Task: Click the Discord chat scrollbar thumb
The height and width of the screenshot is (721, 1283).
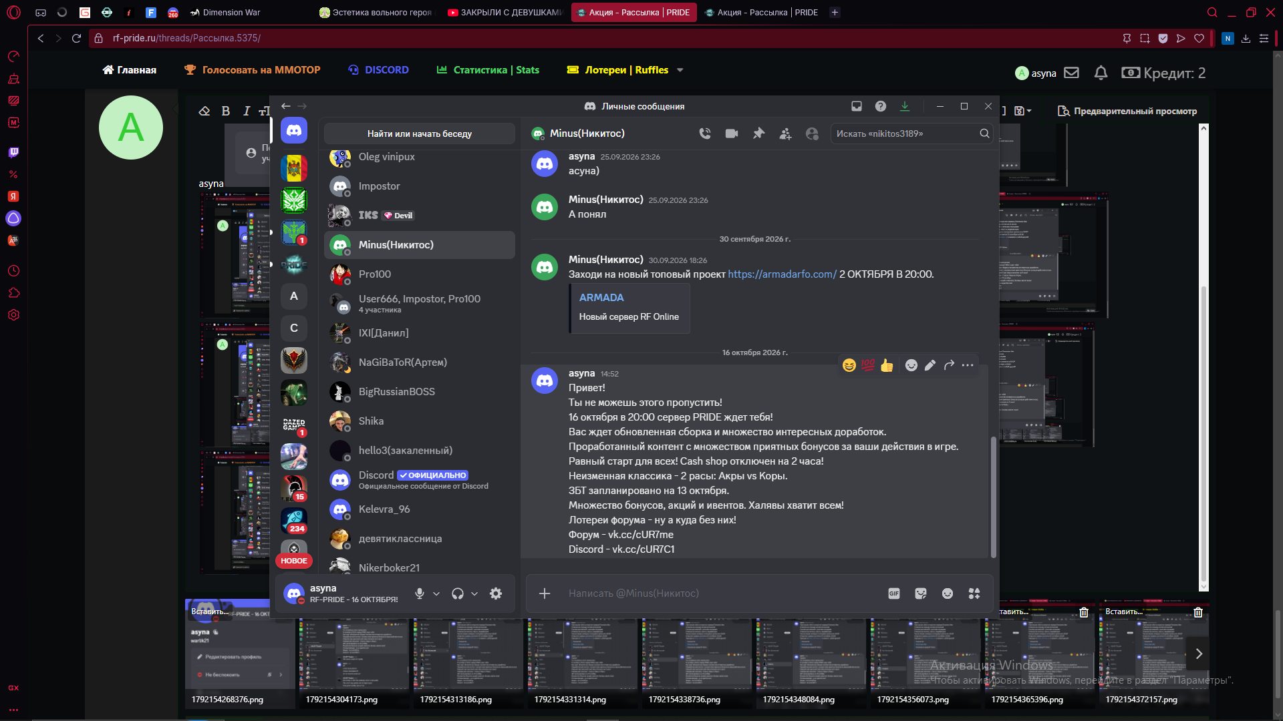Action: 993,497
